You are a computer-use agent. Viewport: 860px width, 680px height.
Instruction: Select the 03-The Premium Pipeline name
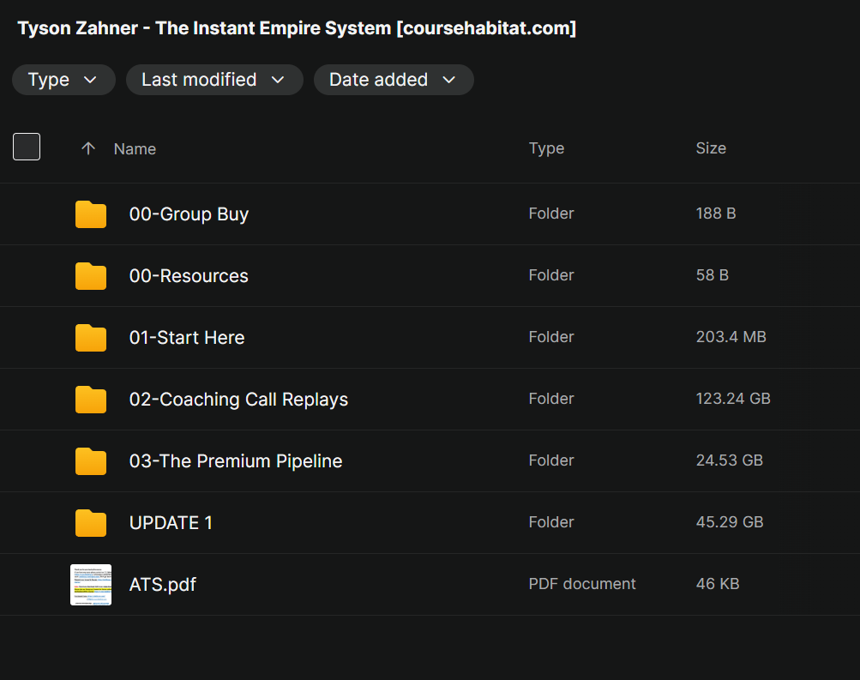(236, 461)
